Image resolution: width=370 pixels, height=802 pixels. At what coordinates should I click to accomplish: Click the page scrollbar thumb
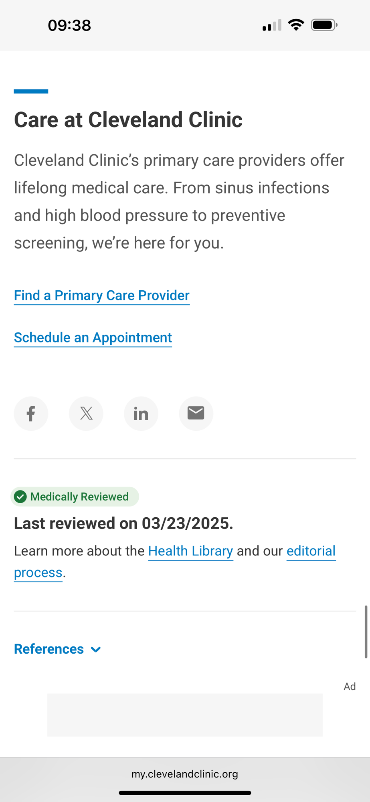point(366,632)
